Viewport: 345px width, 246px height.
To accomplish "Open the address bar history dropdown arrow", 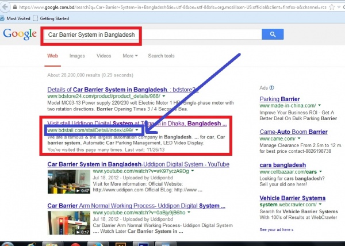I will pos(339,7).
